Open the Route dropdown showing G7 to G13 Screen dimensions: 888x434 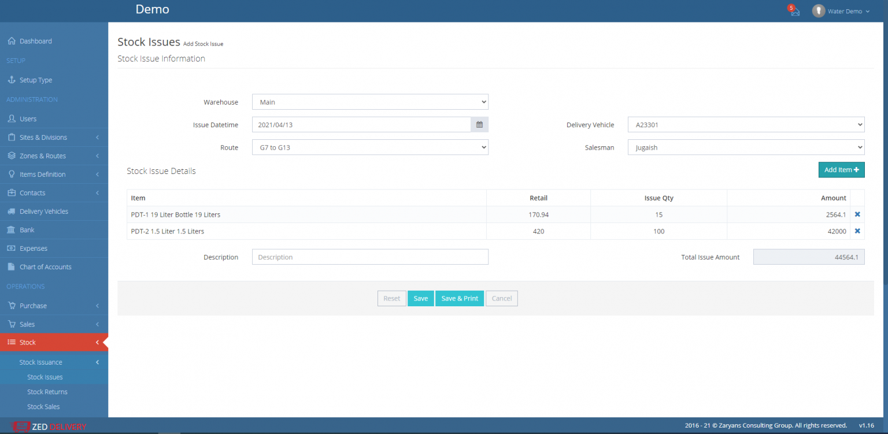point(370,147)
